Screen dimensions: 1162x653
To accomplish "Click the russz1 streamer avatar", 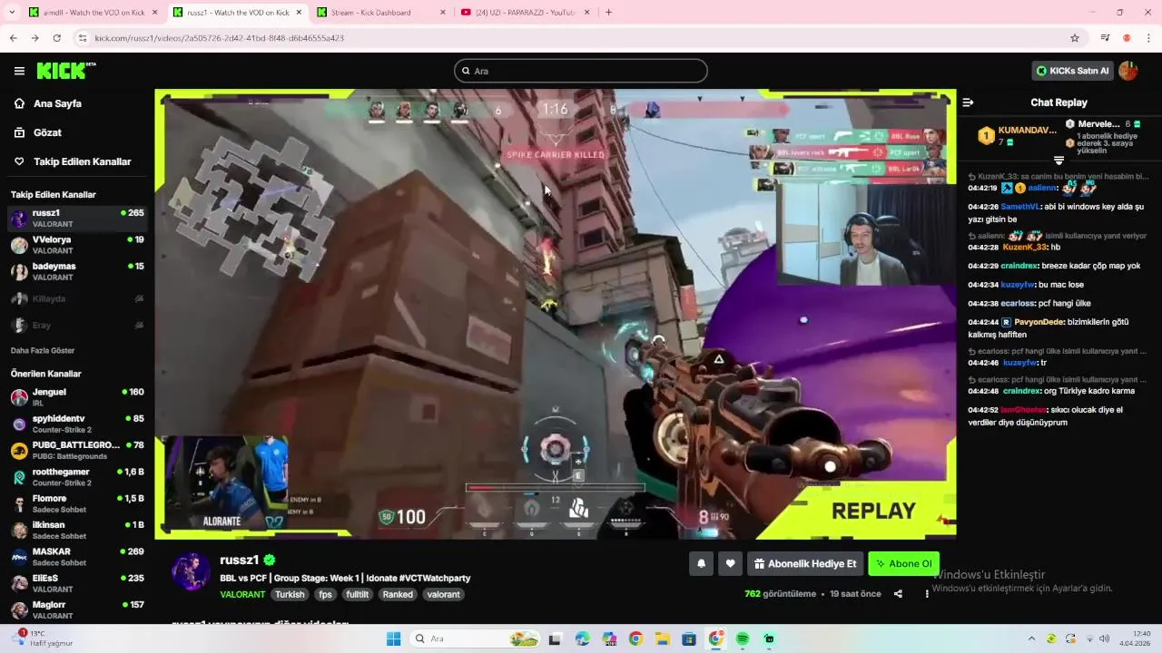I will (191, 570).
